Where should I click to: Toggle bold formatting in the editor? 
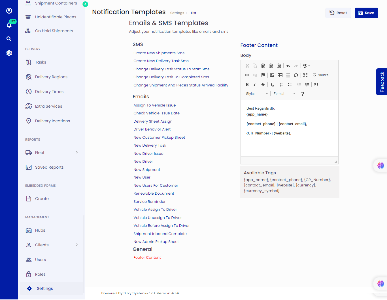pyautogui.click(x=247, y=84)
